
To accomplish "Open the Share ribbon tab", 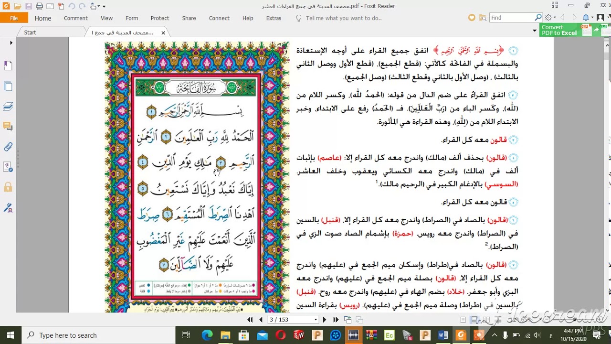I will click(x=189, y=18).
